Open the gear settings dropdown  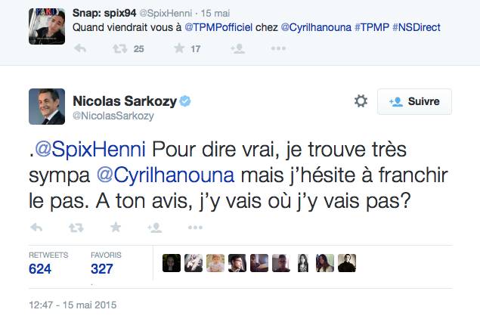pos(361,101)
